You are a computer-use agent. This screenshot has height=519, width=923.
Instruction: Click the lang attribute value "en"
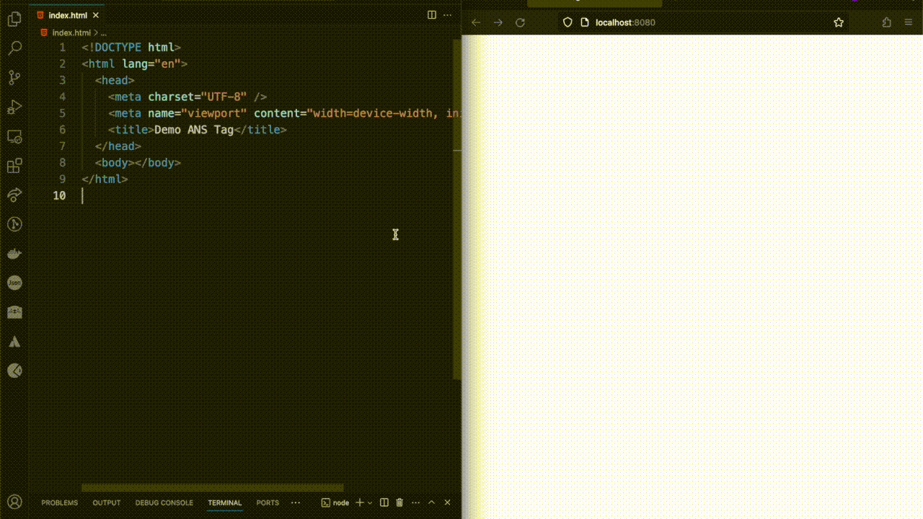point(167,63)
